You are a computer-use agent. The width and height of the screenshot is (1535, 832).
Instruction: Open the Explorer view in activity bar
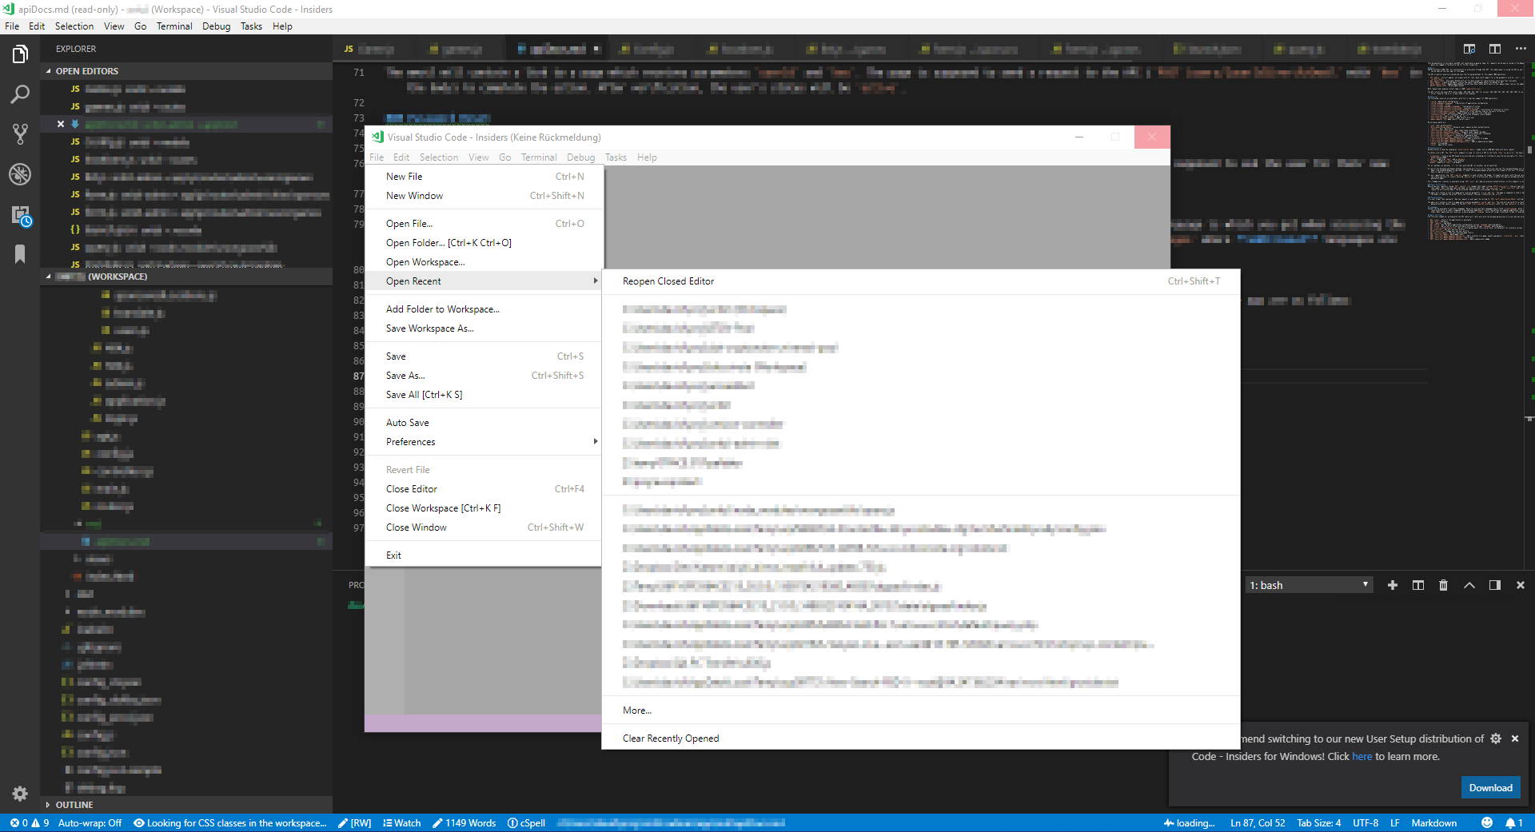point(20,54)
